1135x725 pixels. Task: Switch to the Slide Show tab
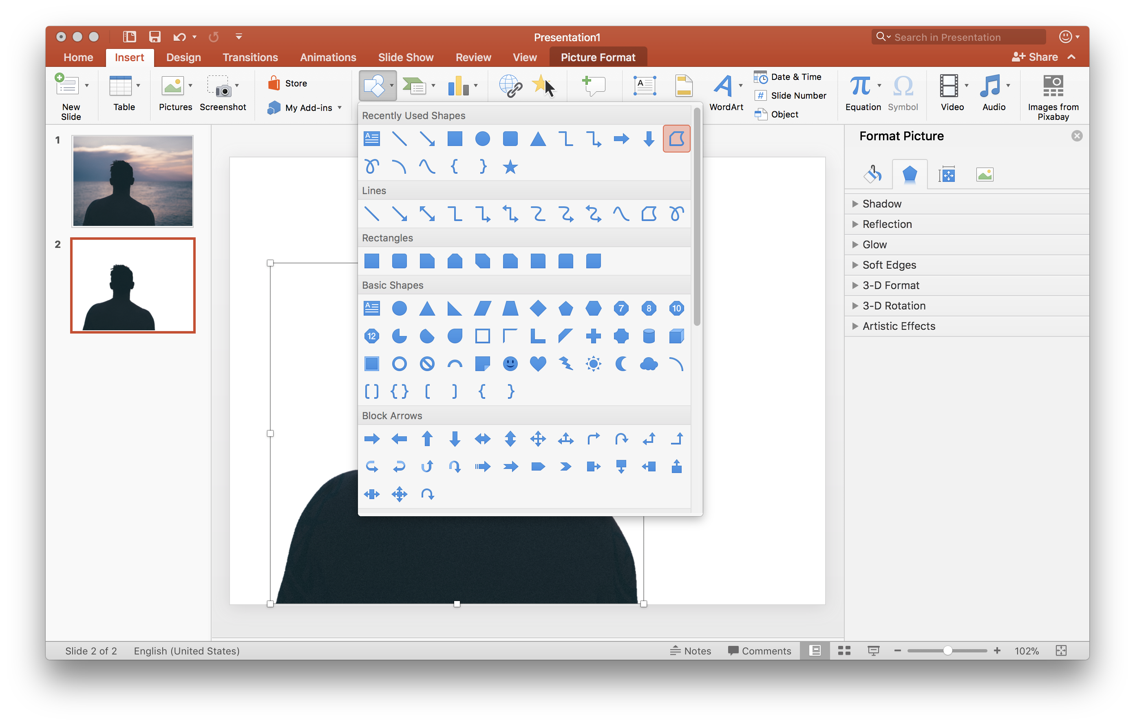406,57
